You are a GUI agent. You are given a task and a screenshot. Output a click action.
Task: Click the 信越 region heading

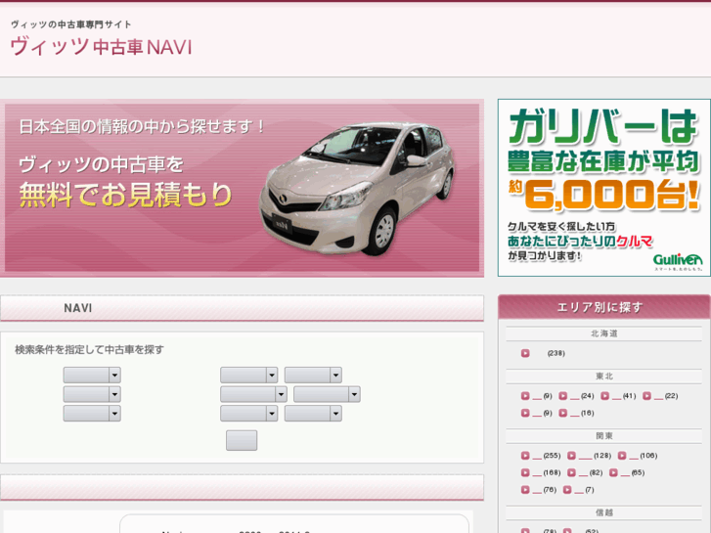604,512
